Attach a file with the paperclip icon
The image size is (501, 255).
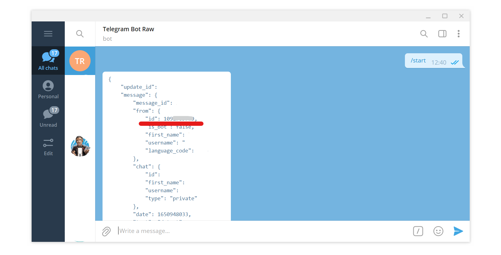tap(106, 231)
